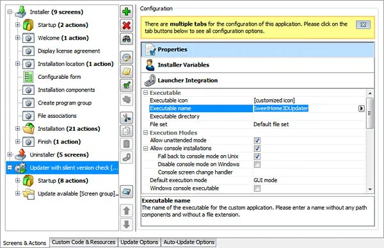Viewport: 384px width, 248px height.
Task: Click the green plus Add button
Action: tap(126, 12)
